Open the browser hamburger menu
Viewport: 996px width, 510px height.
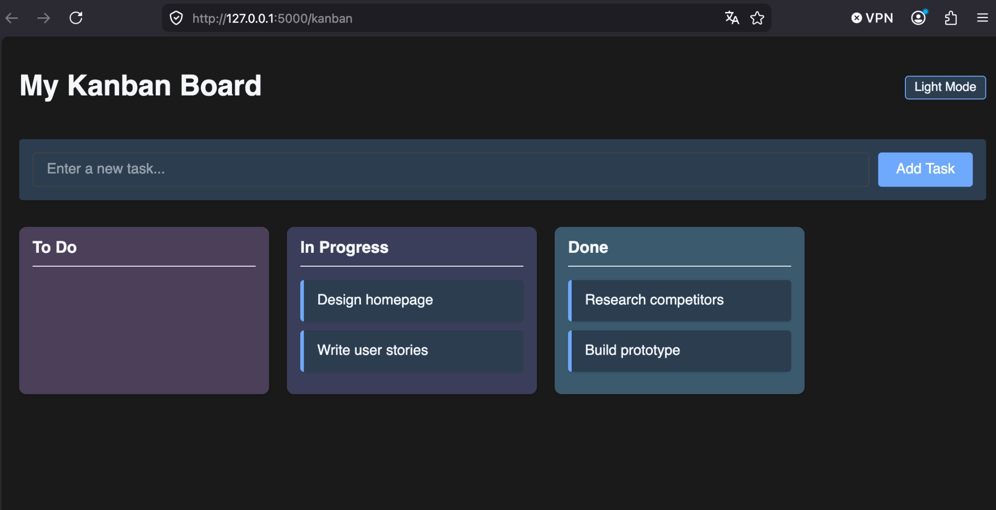[x=982, y=18]
